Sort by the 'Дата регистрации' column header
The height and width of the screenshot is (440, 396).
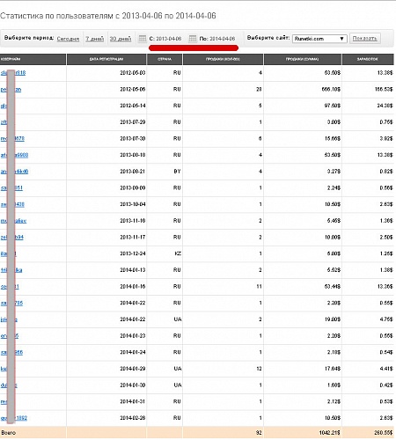[106, 59]
